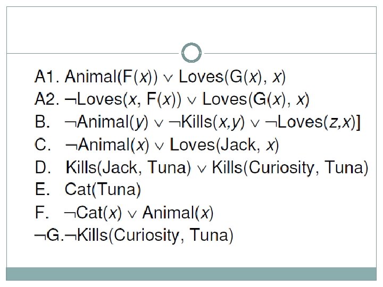Select the "D." clause label
Image resolution: width=383 pixels, height=287 pixels.
(43, 167)
